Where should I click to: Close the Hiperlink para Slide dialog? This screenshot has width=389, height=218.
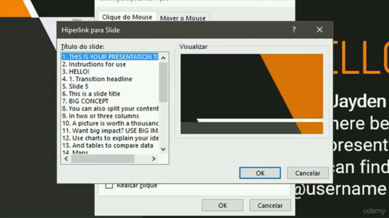pyautogui.click(x=320, y=30)
